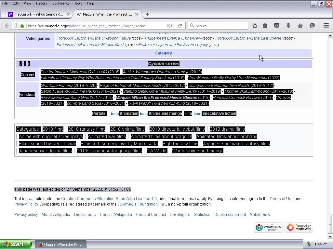Bookmark this page with star icon
The image size is (333, 249).
pyautogui.click(x=255, y=26)
